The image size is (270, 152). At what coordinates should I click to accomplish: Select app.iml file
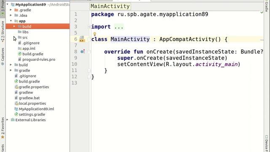point(29,49)
